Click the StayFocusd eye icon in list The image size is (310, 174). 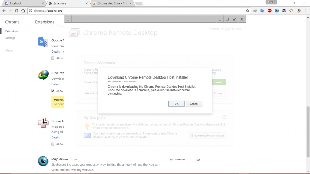coord(43,161)
